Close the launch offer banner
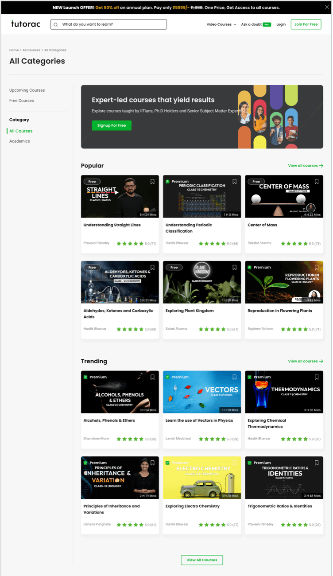 (x=327, y=8)
